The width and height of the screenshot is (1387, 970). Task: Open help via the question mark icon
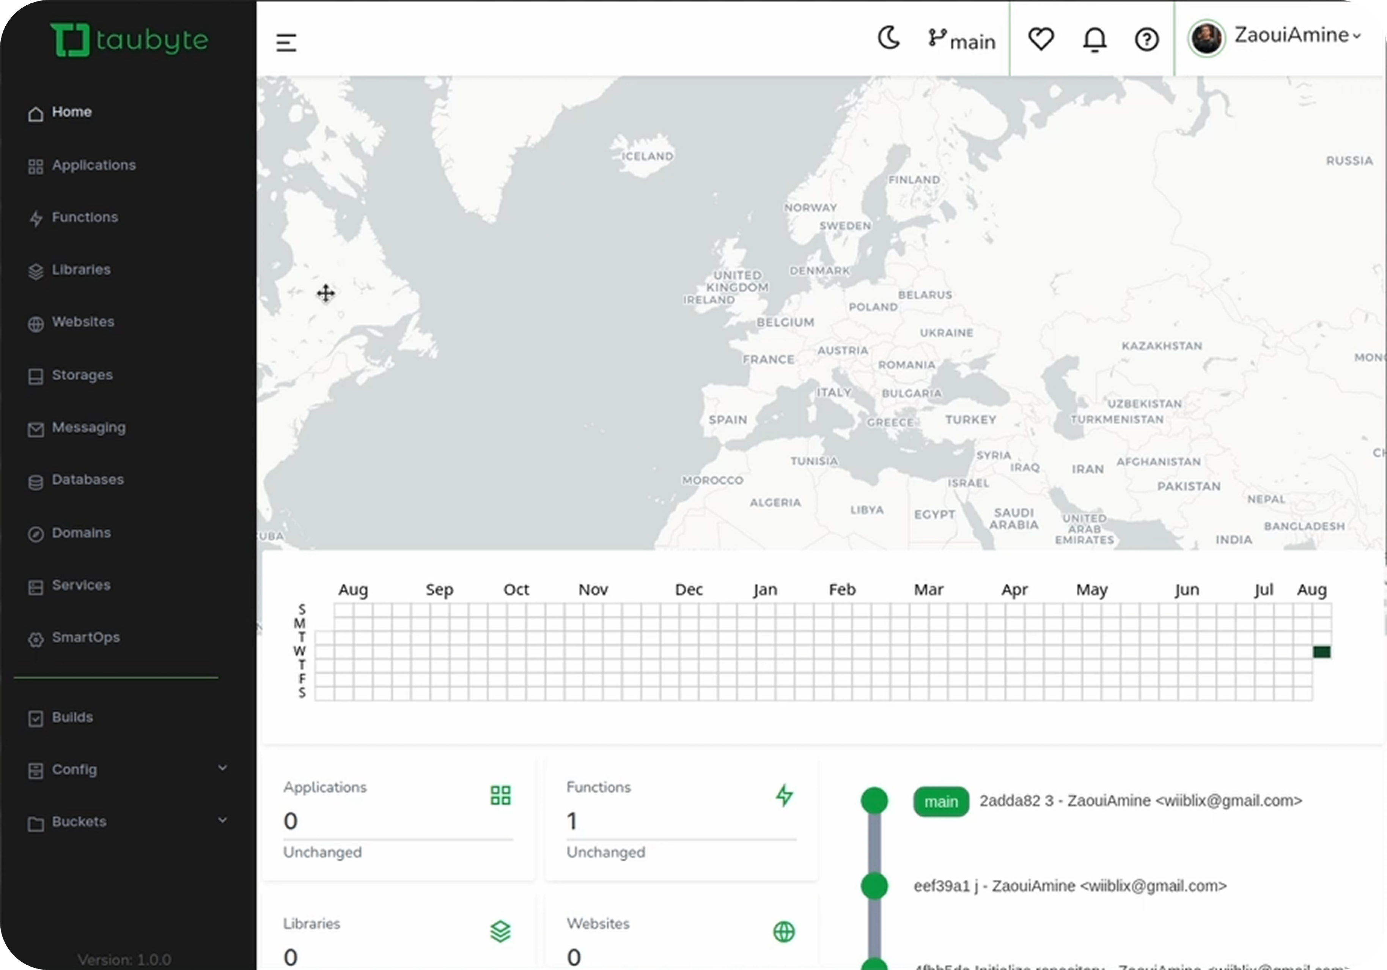coord(1146,39)
